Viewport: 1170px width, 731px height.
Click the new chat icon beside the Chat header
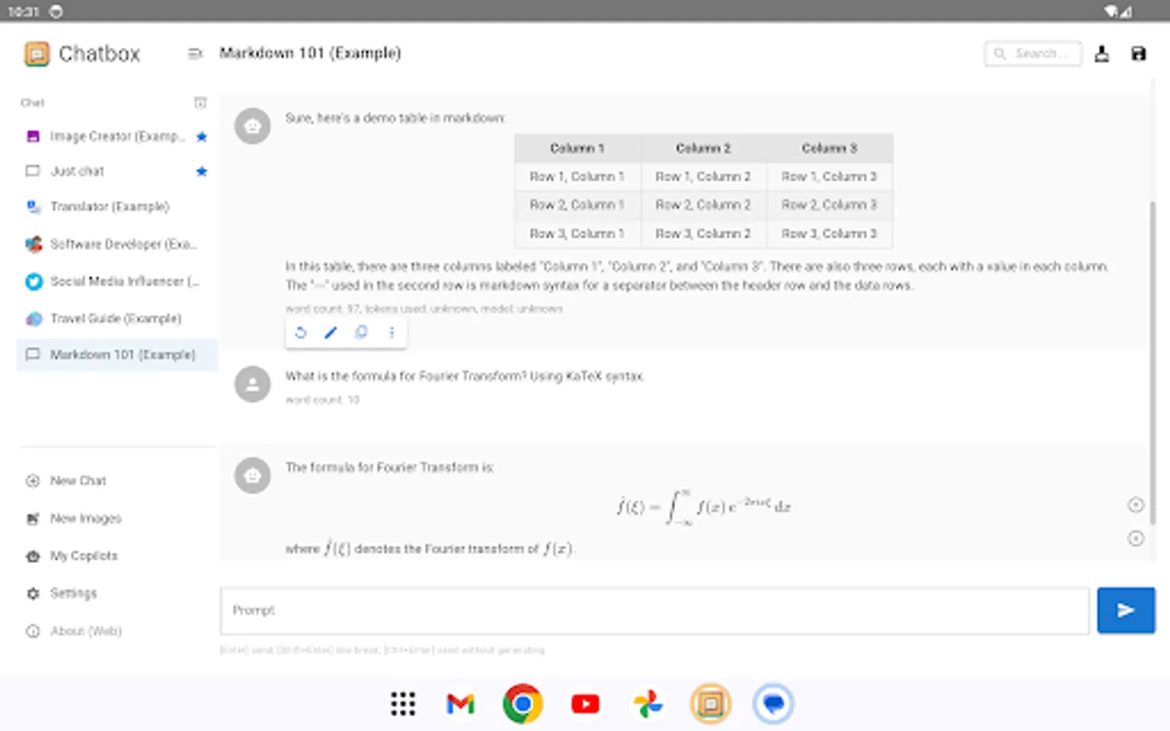tap(201, 102)
